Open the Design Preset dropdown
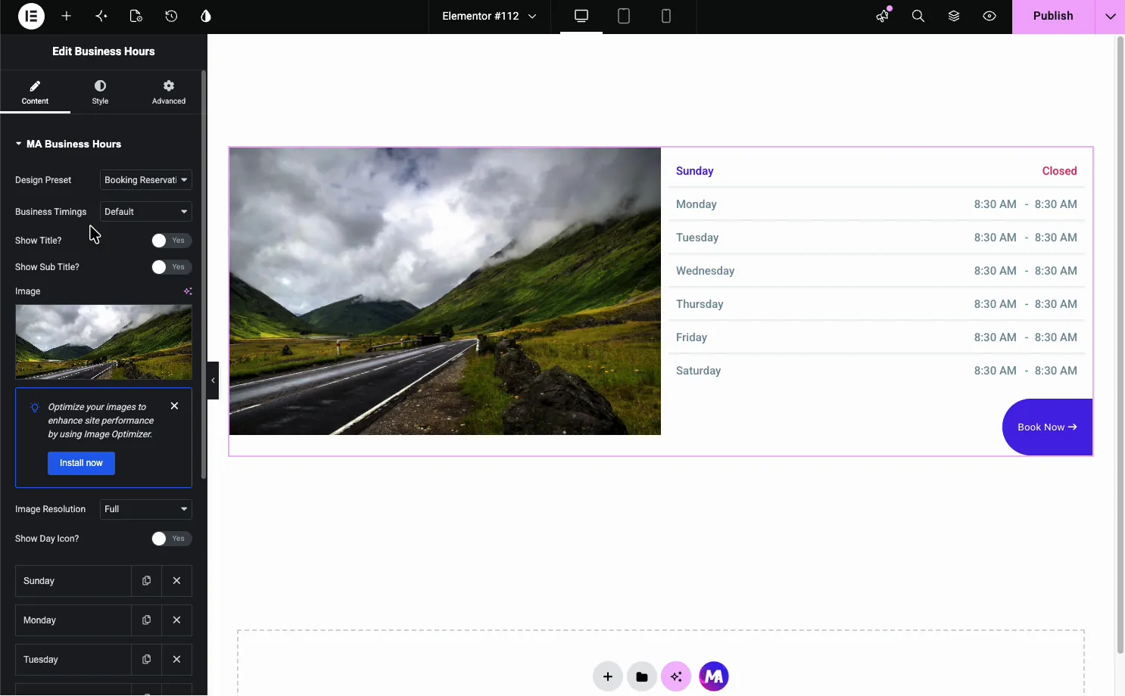1125x696 pixels. pyautogui.click(x=146, y=180)
